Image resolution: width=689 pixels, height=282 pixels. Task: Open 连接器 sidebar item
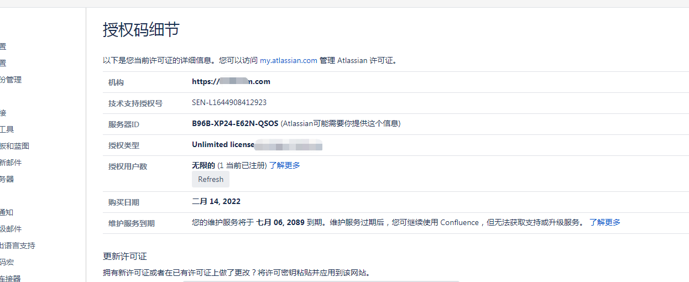click(11, 278)
